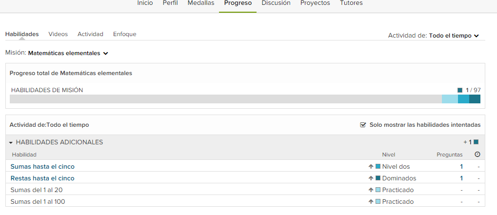
Task: Click up arrow in Sumas del 1 al 100 row
Action: pyautogui.click(x=371, y=201)
